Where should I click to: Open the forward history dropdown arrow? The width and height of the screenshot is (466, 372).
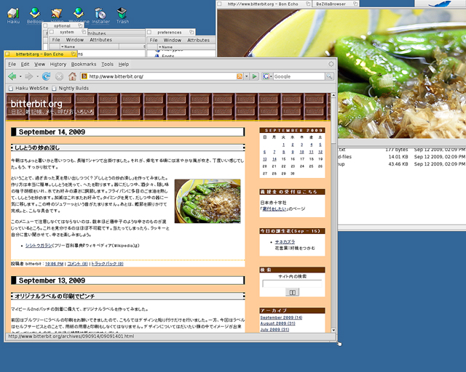(37, 76)
